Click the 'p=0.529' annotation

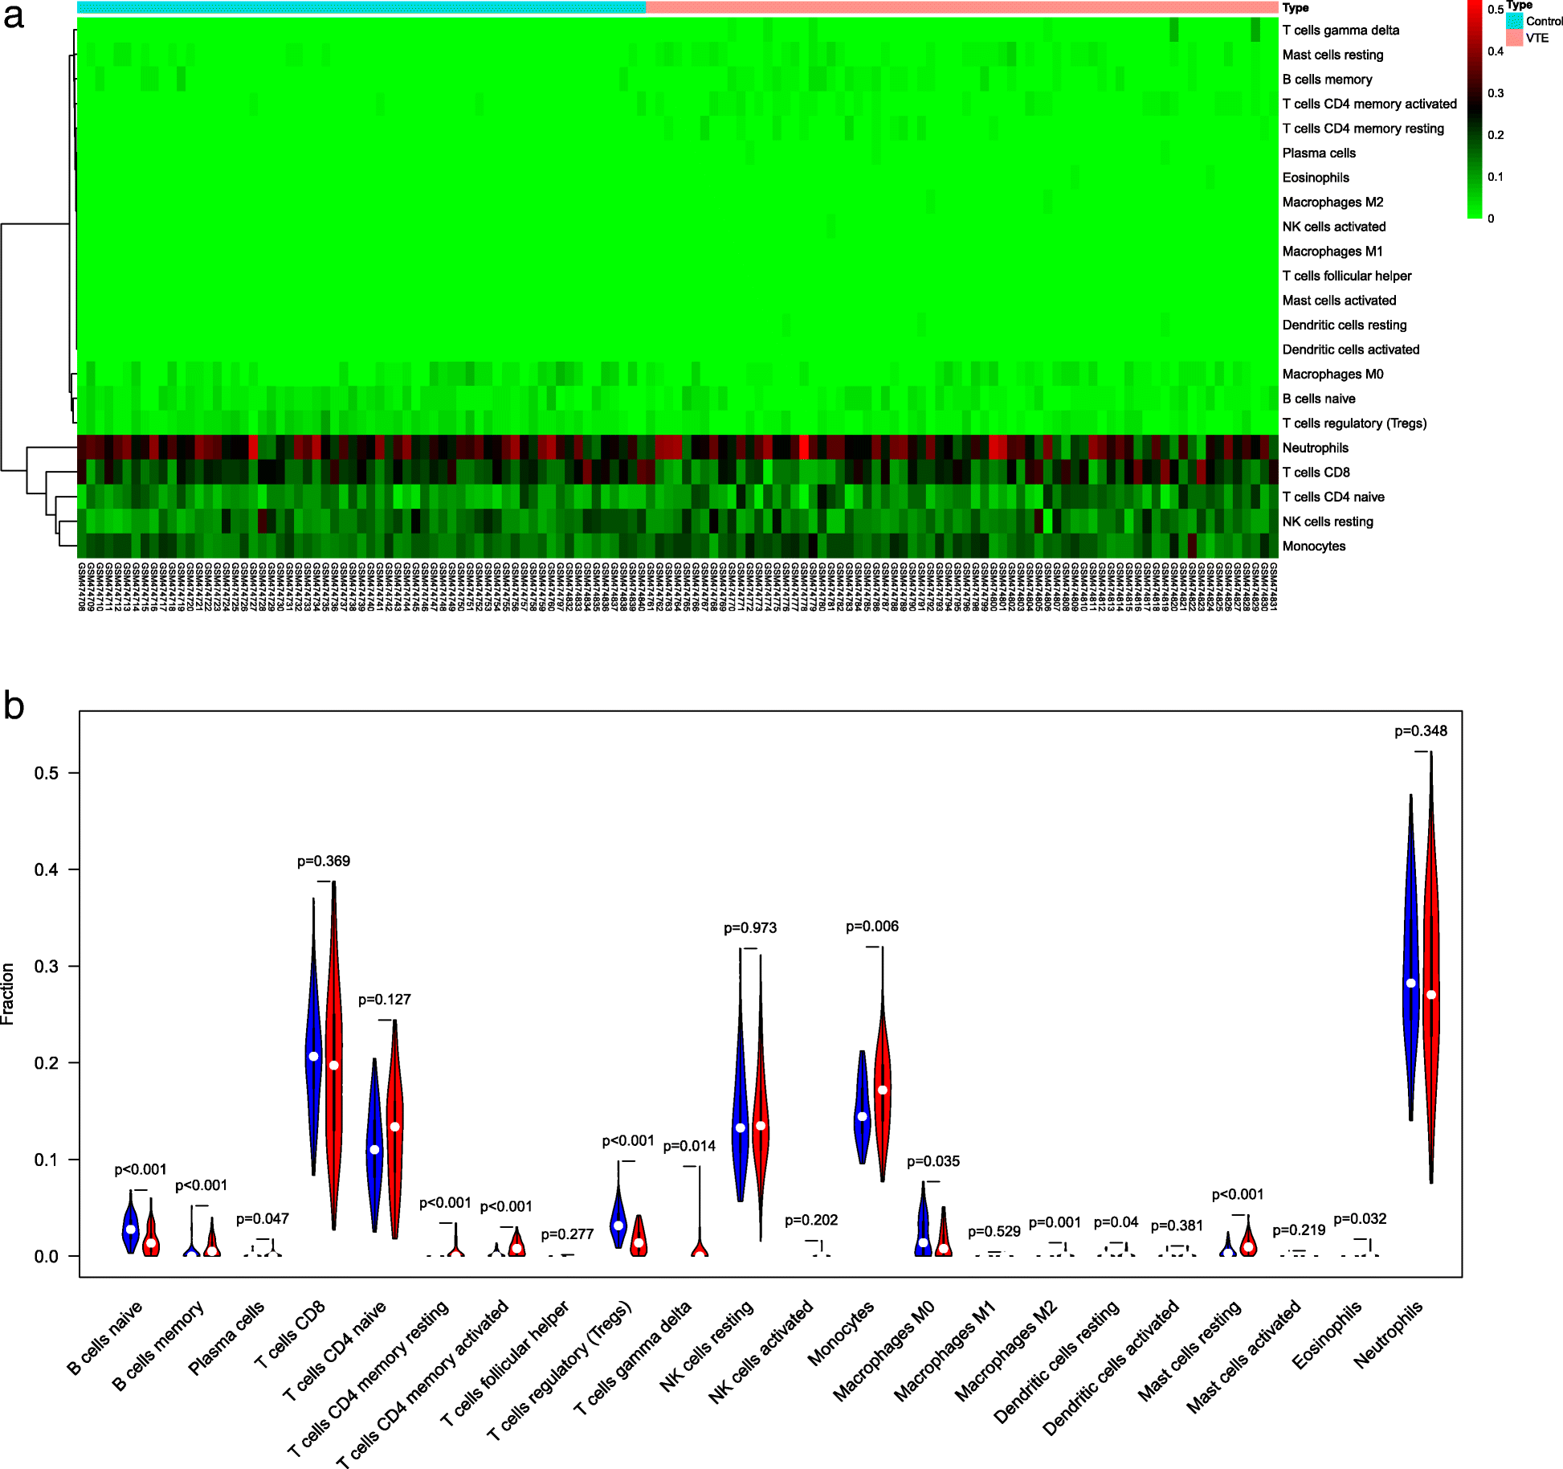(x=994, y=1231)
